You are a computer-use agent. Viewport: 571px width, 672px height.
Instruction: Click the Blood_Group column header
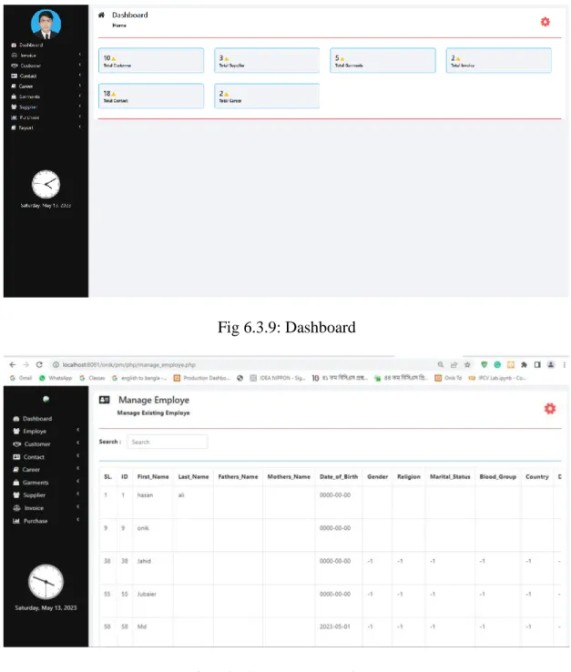[x=498, y=476]
